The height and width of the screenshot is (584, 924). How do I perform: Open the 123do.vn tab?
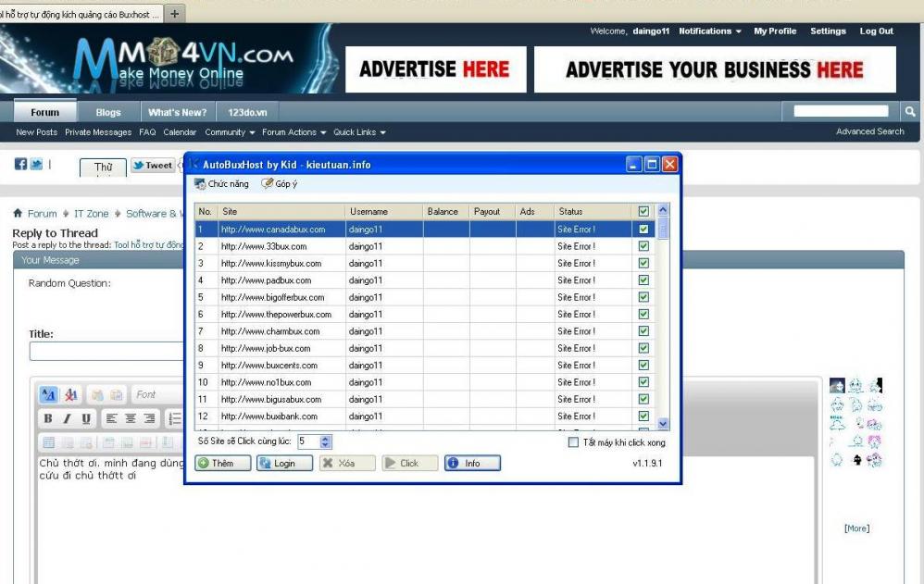pos(247,112)
